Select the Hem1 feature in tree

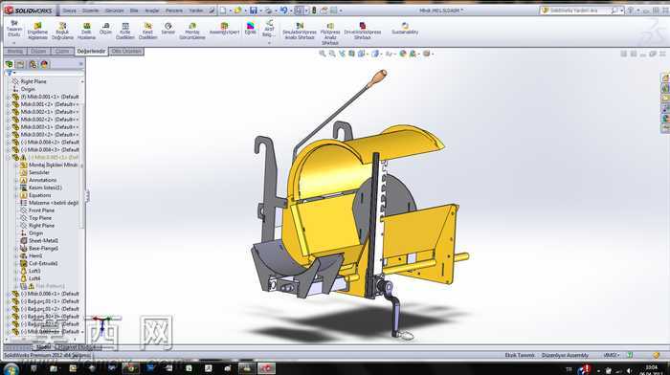35,255
